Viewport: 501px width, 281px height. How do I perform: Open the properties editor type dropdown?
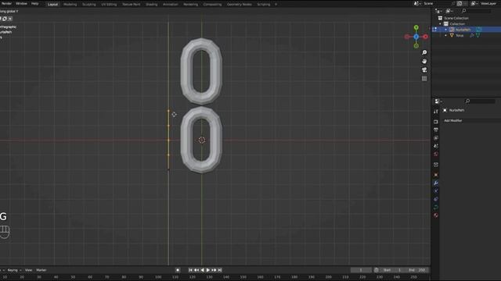438,101
